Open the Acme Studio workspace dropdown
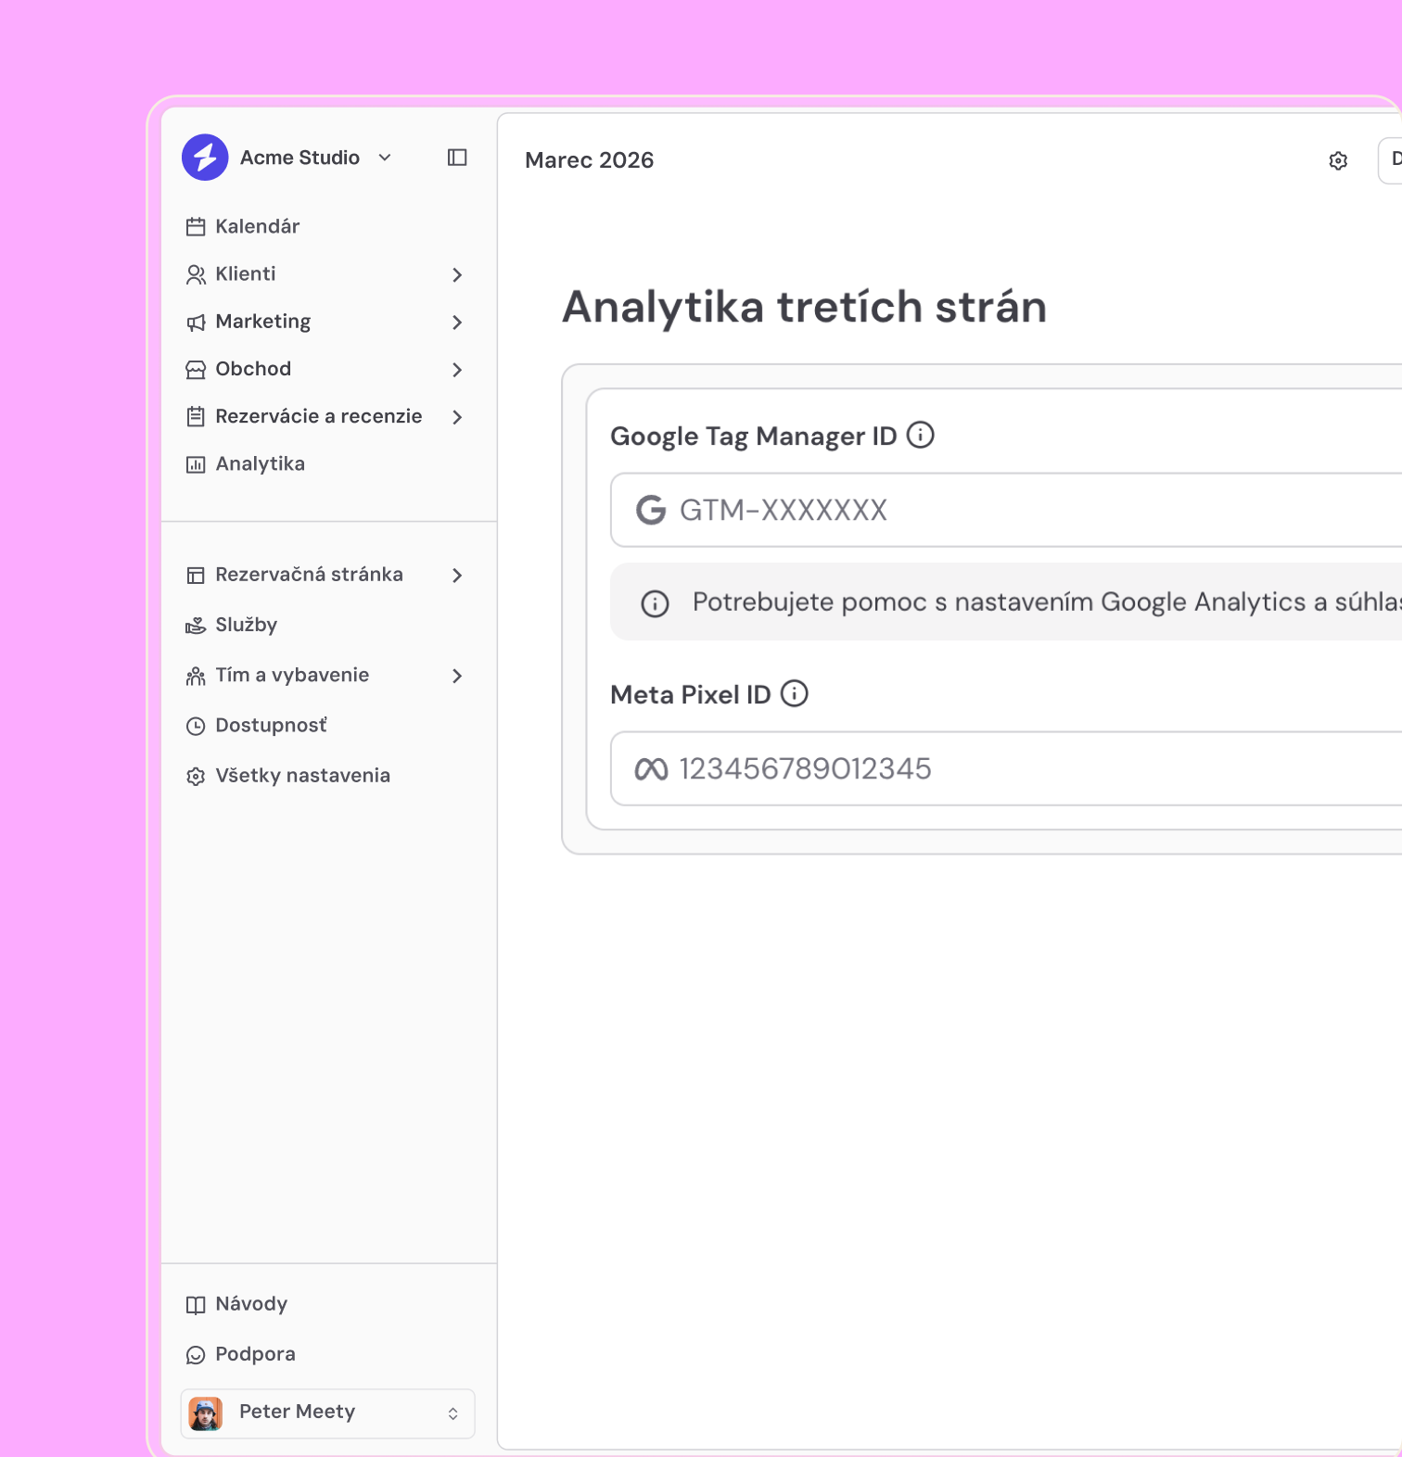The height and width of the screenshot is (1457, 1402). (x=385, y=158)
